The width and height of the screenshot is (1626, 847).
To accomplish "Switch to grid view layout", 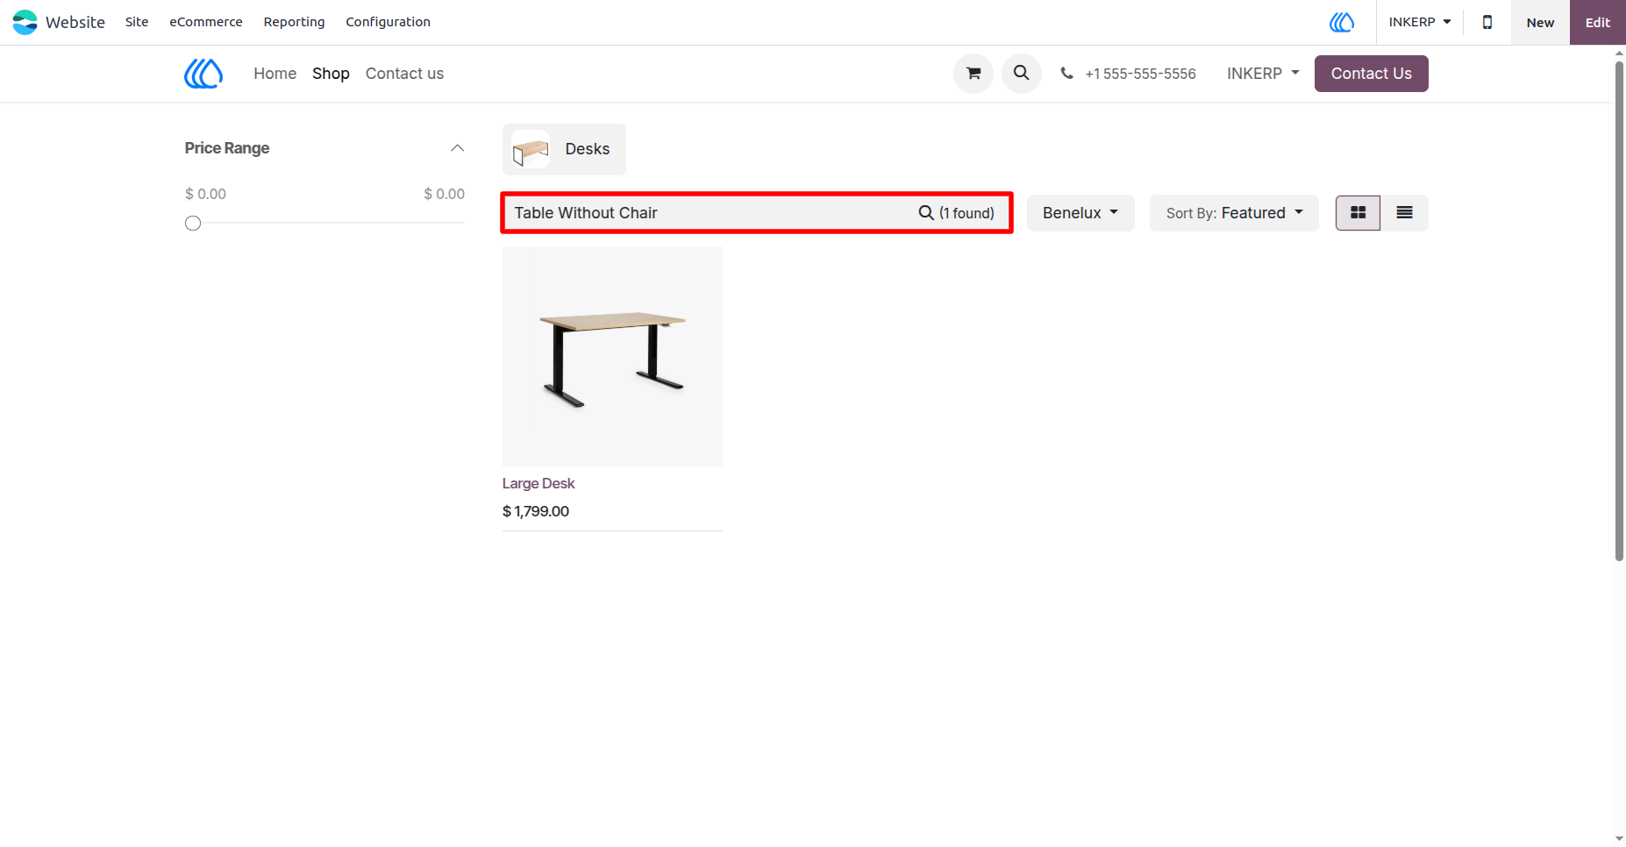I will pyautogui.click(x=1358, y=213).
